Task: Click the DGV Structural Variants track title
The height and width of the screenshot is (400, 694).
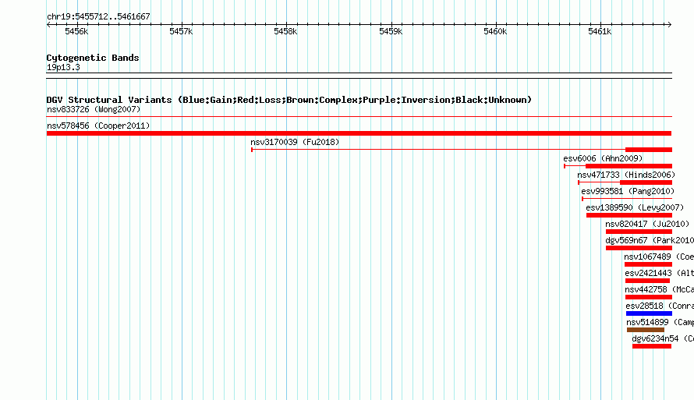Action: [x=289, y=100]
